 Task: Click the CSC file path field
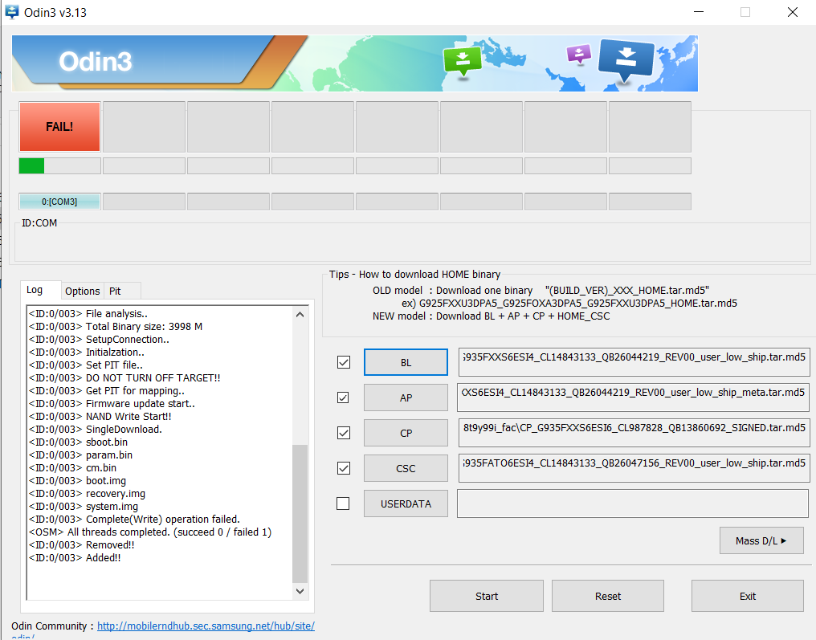[634, 468]
